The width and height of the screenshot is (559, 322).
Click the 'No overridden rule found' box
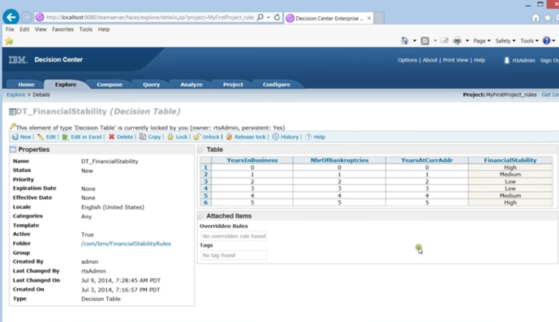[x=233, y=236]
